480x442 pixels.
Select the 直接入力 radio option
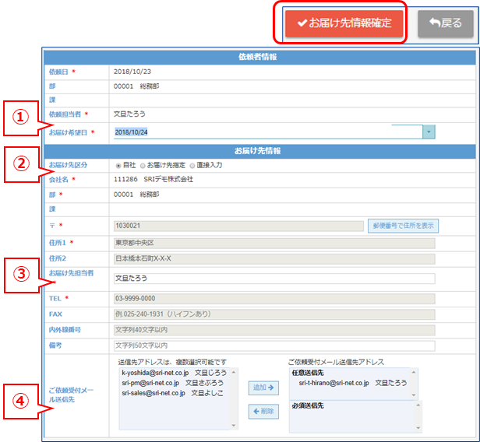(192, 165)
